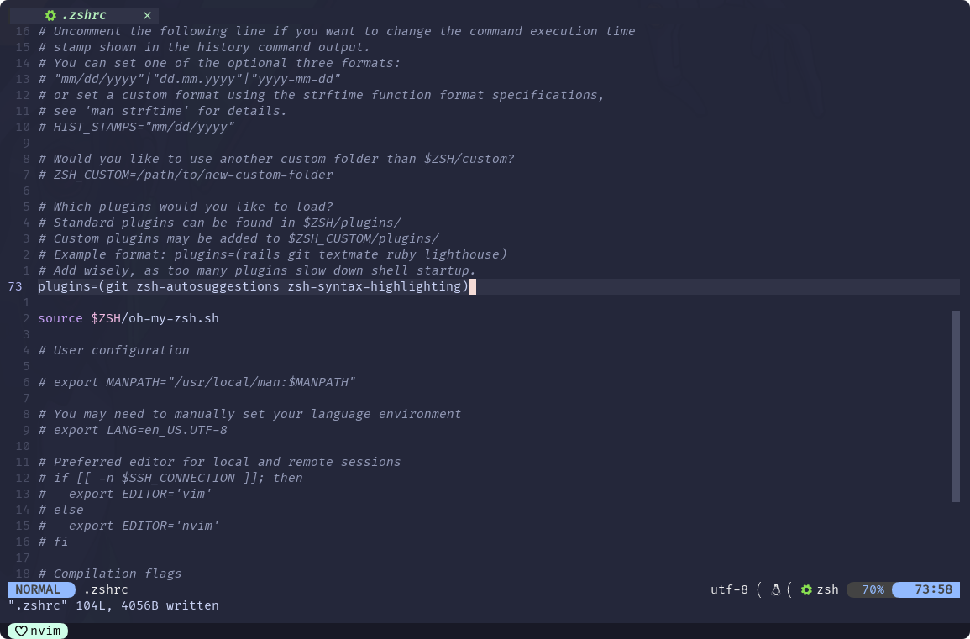The width and height of the screenshot is (970, 639).
Task: Place cursor on plugins=(git line
Action: (x=254, y=286)
